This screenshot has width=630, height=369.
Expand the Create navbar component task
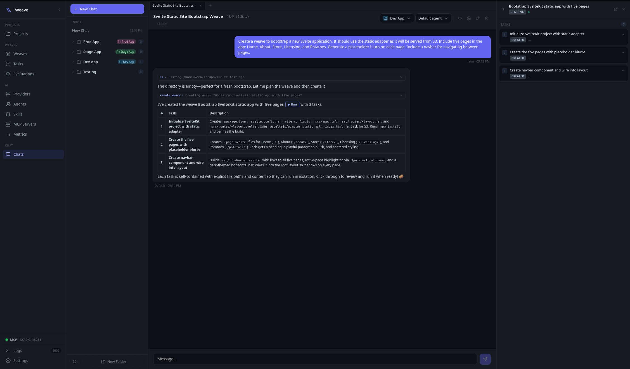pos(623,71)
